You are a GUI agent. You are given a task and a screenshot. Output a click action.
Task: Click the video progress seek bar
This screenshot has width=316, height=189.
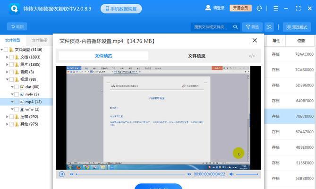pyautogui.click(x=130, y=174)
